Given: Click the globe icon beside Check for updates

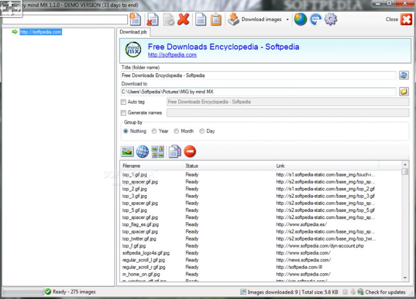Looking at the screenshot, I should pos(360,292).
